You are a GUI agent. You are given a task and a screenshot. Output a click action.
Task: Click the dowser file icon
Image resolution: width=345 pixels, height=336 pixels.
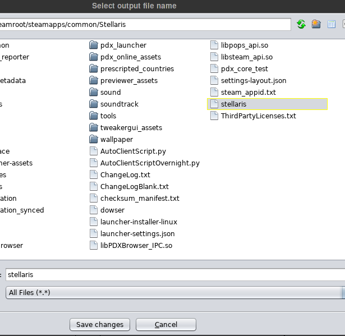pos(94,210)
